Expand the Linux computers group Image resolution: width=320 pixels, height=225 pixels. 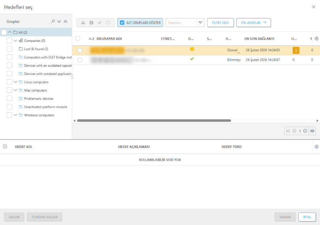[x=15, y=82]
